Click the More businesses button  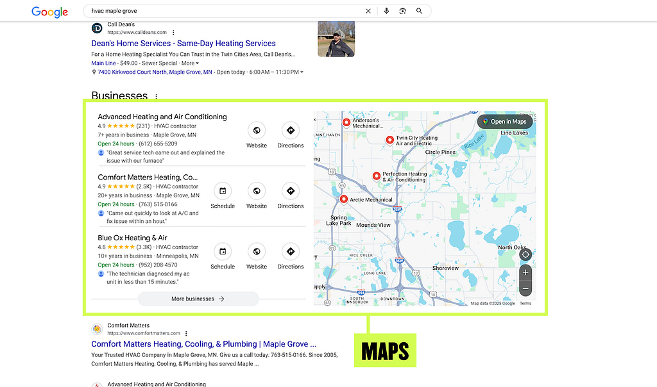coord(198,299)
